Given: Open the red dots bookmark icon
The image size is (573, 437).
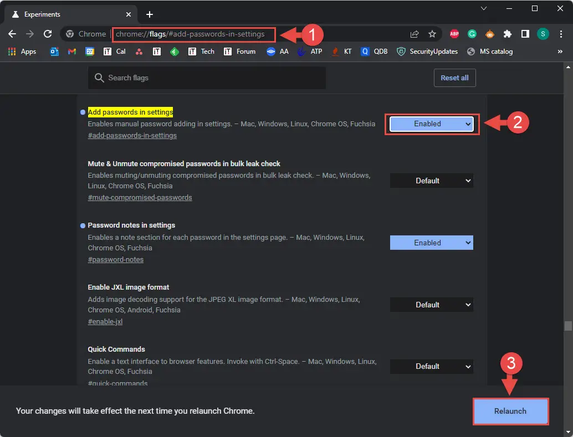Looking at the screenshot, I should click(x=139, y=52).
